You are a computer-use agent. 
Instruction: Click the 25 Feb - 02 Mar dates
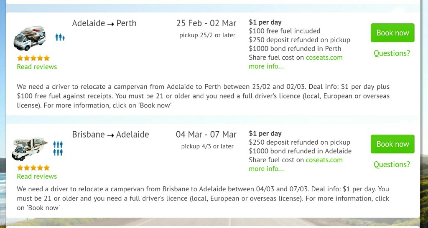(x=206, y=23)
